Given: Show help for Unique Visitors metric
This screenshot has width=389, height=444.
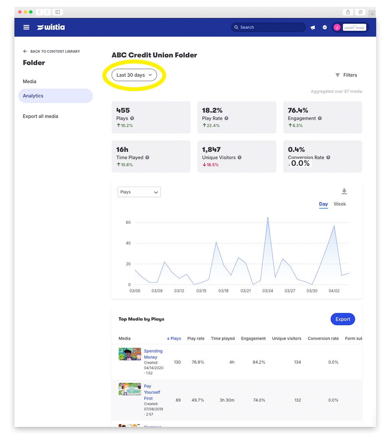Looking at the screenshot, I should [239, 157].
